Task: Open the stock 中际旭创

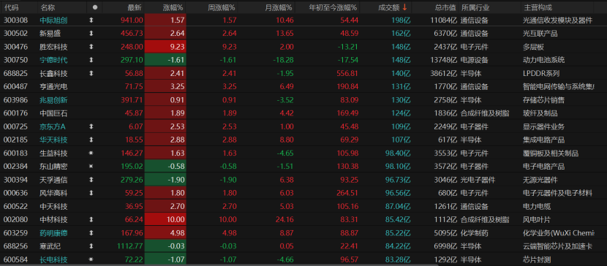Action: pyautogui.click(x=54, y=20)
